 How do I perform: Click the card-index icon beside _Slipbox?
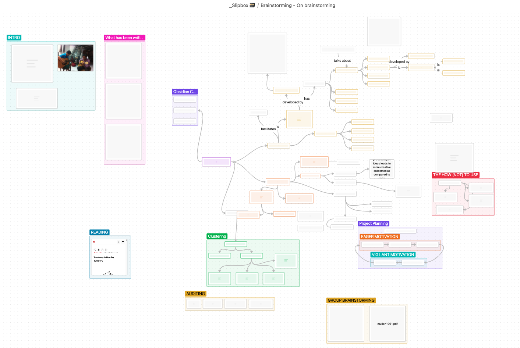252,5
